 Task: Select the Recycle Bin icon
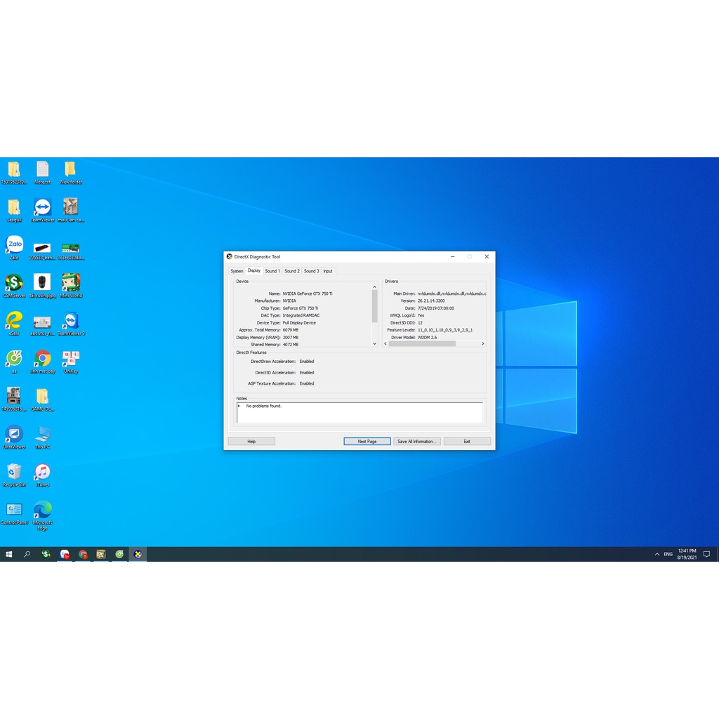pyautogui.click(x=14, y=473)
